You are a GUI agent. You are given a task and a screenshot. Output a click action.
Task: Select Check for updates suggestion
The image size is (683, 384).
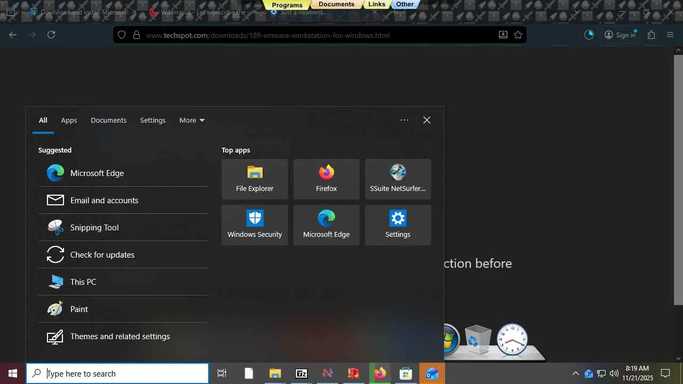click(x=123, y=255)
